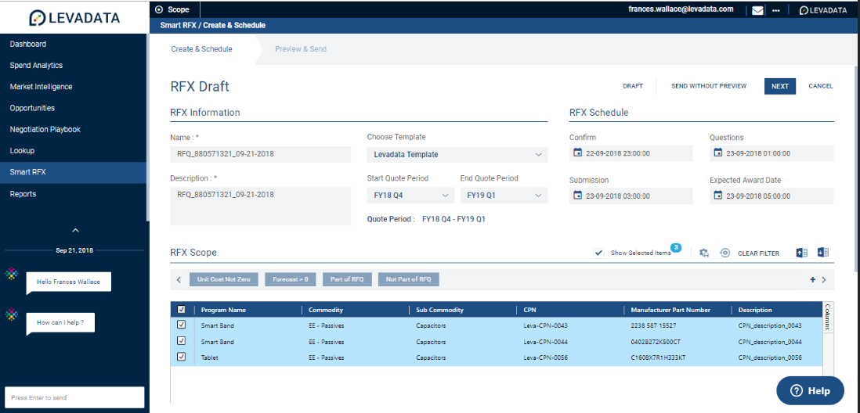860x413 pixels.
Task: Click the NEXT button
Action: coord(780,86)
